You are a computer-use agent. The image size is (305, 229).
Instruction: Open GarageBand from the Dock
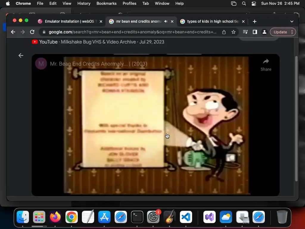pos(169,217)
